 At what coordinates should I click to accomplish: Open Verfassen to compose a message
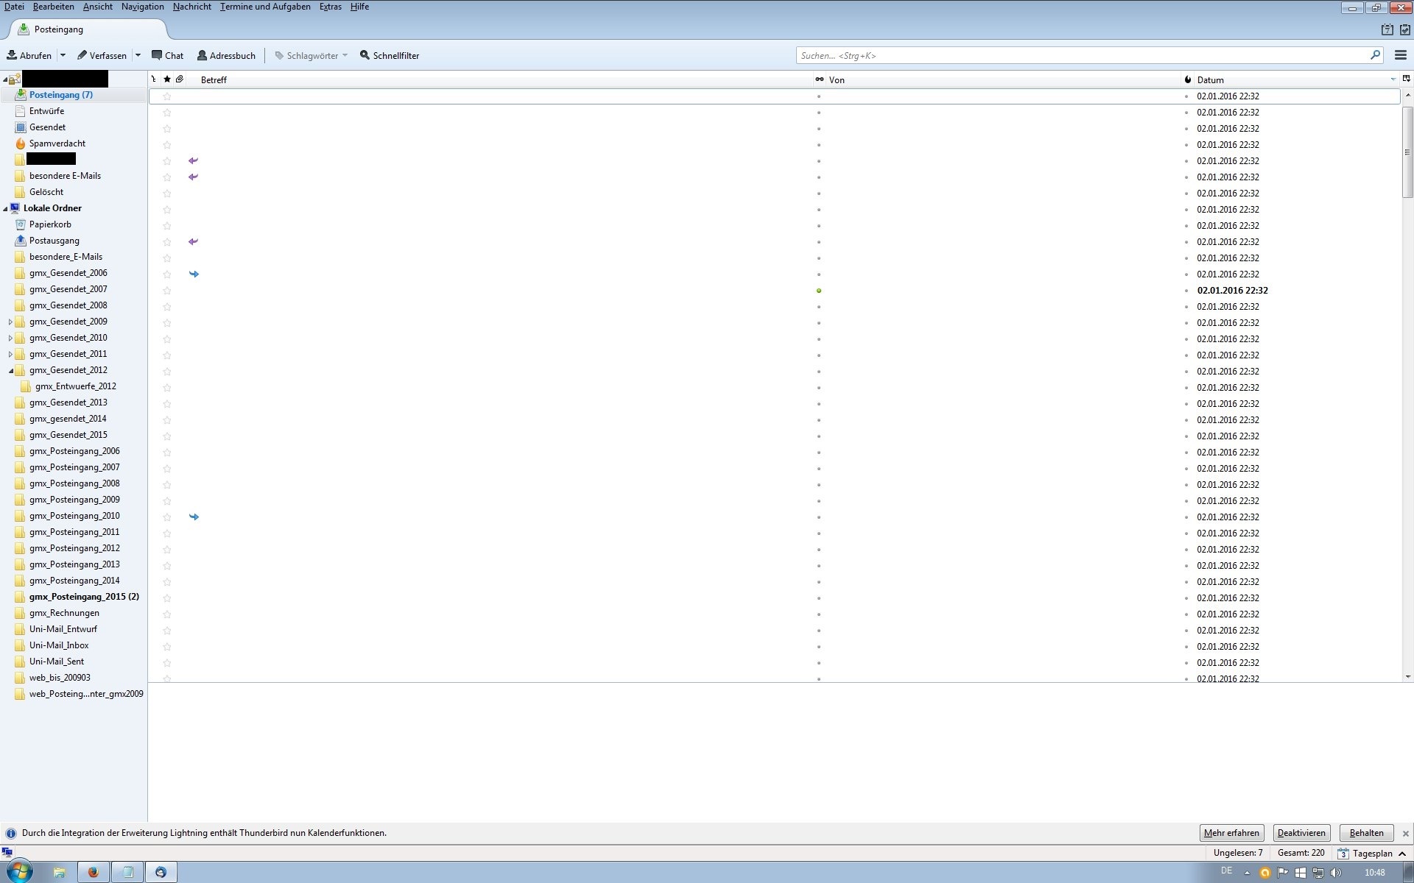[x=102, y=55]
